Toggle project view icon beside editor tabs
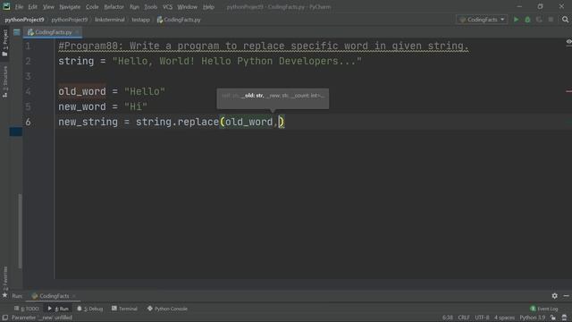 (17, 32)
